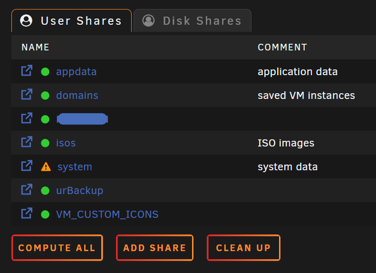
Task: Open the browse icon next to domains
Action: click(27, 94)
